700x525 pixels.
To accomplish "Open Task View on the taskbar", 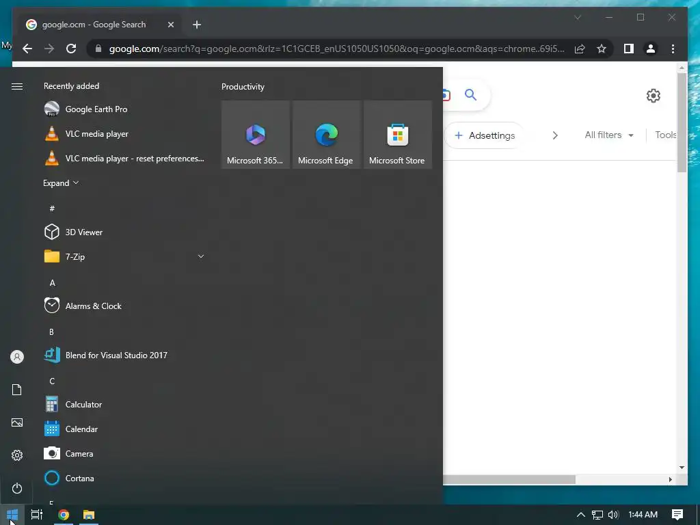I will click(x=37, y=515).
